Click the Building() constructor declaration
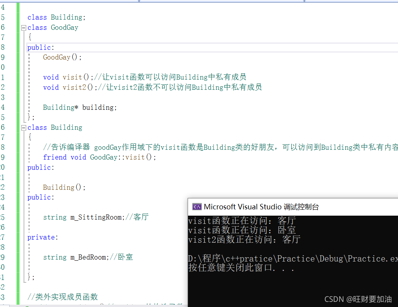The image size is (398, 307). (64, 187)
